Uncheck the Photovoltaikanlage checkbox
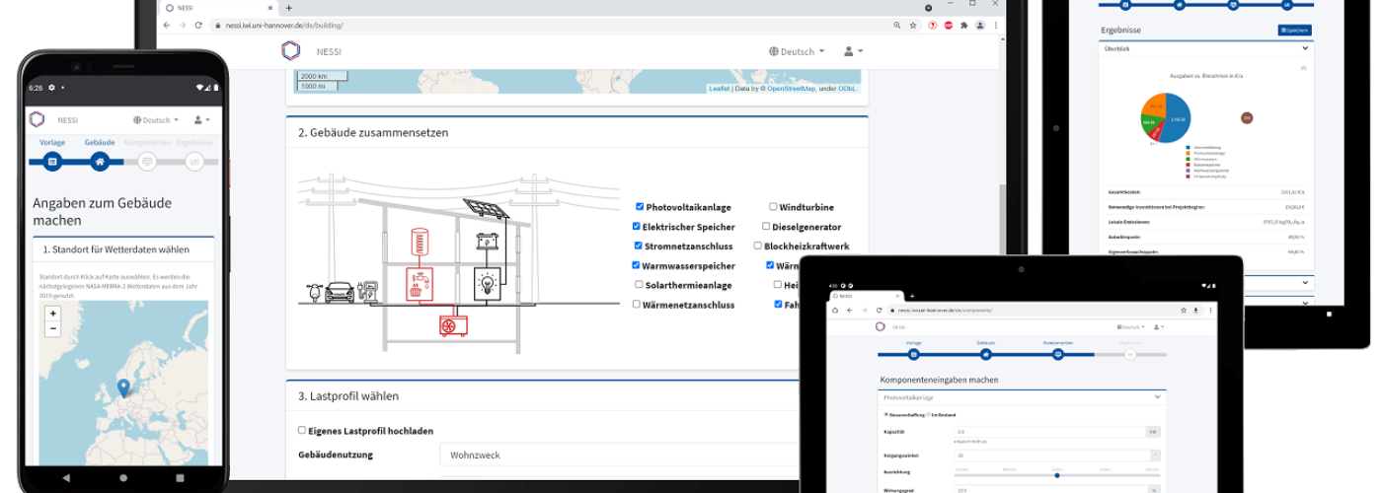Screen dimensions: 1382x493 pyautogui.click(x=640, y=207)
